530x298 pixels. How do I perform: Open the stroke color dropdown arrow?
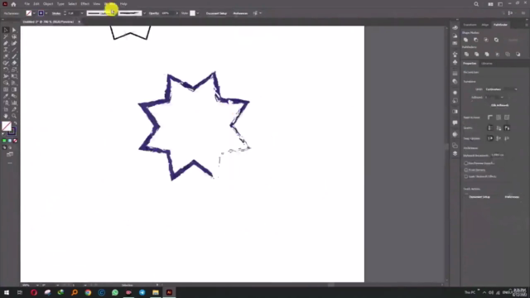click(46, 13)
